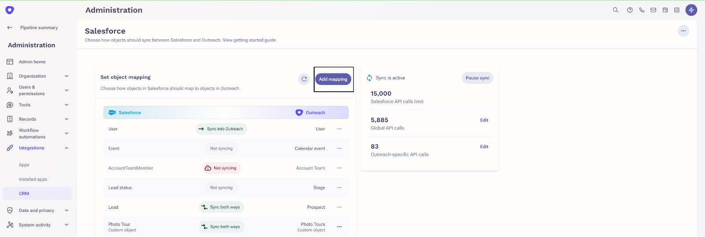Expand the Workflow automations chevron

[x=67, y=133]
